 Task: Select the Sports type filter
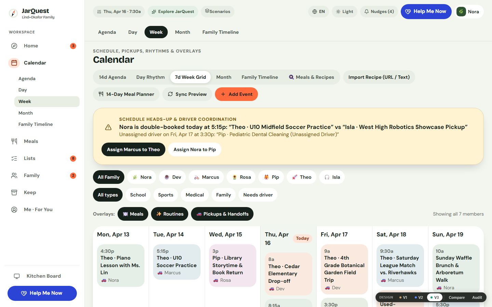pos(166,195)
